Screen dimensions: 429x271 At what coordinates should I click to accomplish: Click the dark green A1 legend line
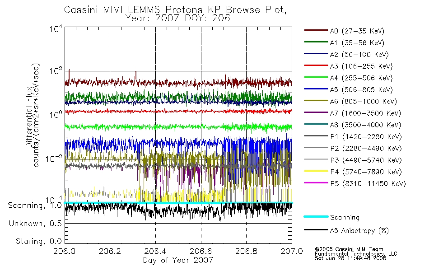[316, 42]
